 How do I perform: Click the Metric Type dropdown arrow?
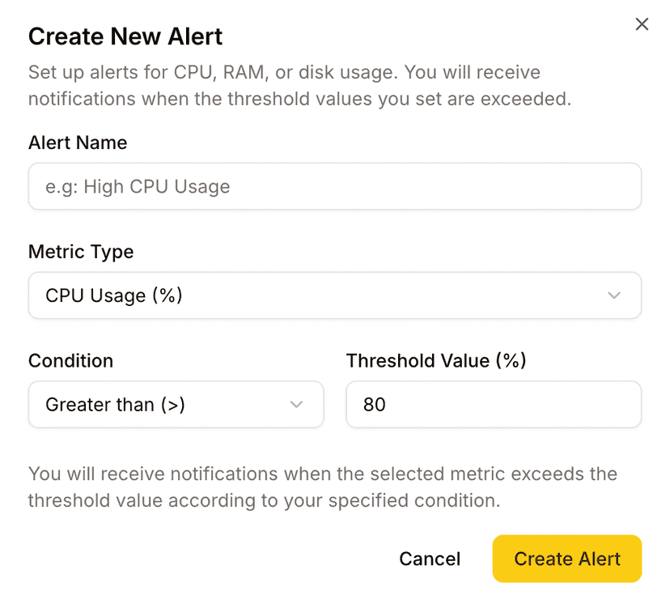(x=614, y=295)
